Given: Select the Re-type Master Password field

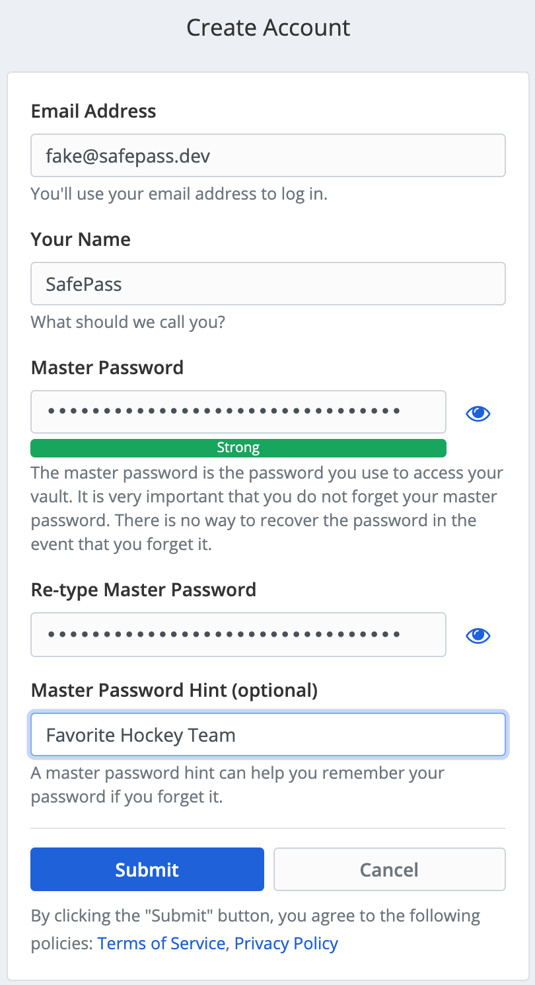Looking at the screenshot, I should tap(238, 634).
